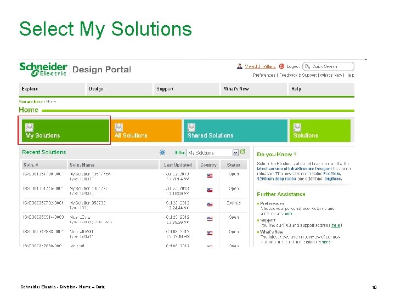The width and height of the screenshot is (395, 296).
Task: Click country flag in Expired solution row
Action: [x=210, y=204]
